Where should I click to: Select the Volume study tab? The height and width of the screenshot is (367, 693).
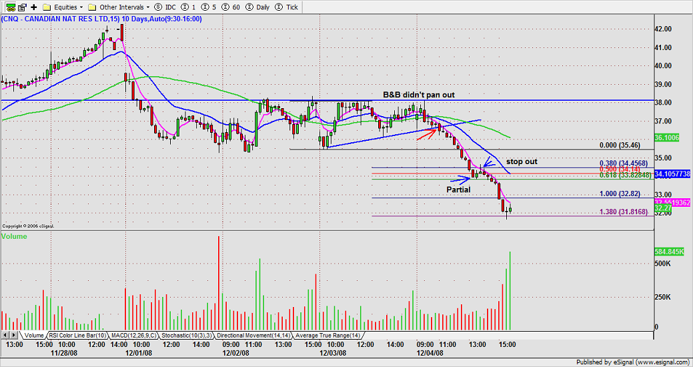pos(34,336)
